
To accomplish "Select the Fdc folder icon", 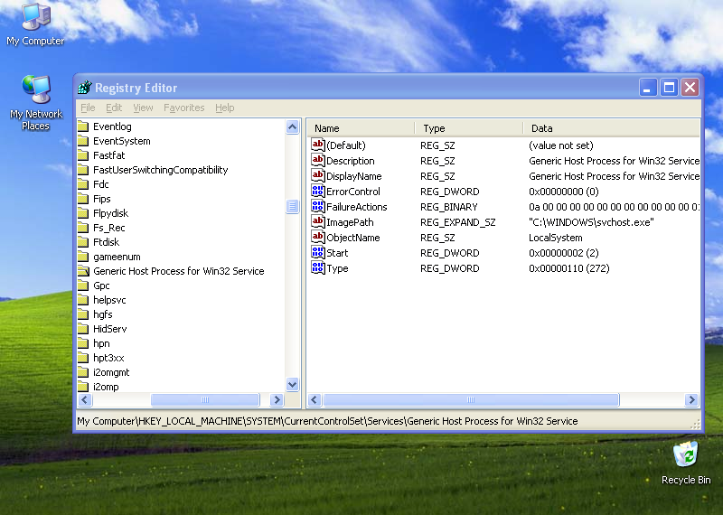I will pos(83,184).
